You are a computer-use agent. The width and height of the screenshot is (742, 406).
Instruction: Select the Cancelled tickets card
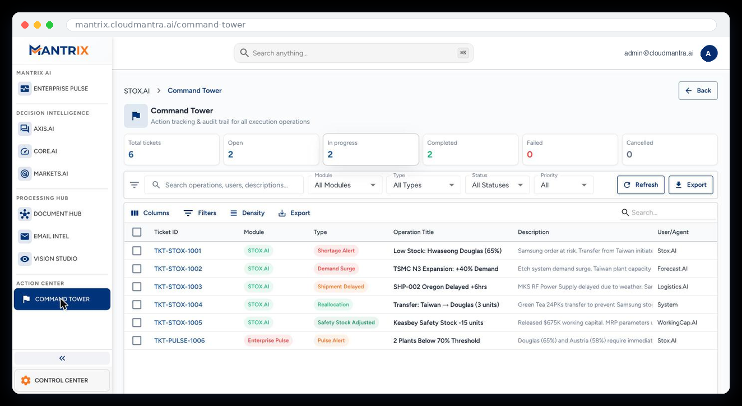[670, 150]
